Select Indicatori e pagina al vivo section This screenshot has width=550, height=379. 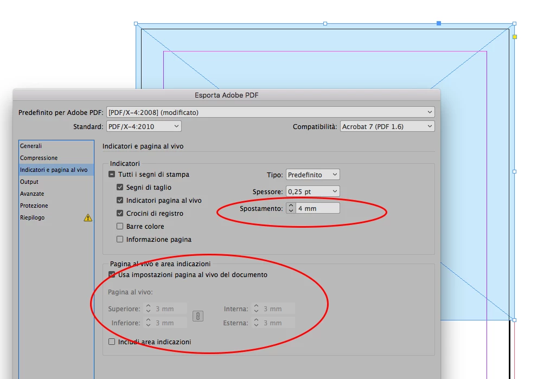pyautogui.click(x=56, y=170)
